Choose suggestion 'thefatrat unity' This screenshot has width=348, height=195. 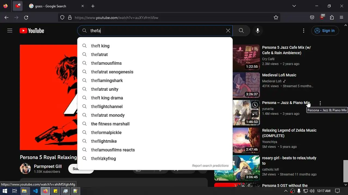(x=155, y=89)
